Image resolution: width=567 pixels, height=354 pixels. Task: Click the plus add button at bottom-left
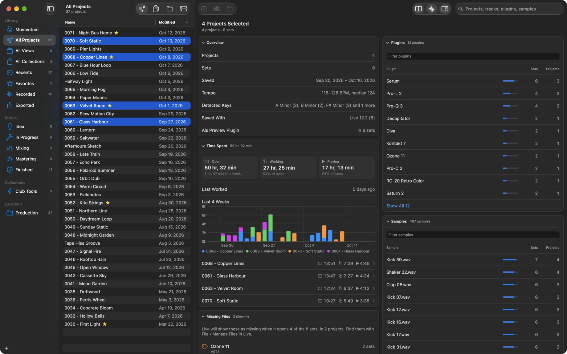point(6,348)
